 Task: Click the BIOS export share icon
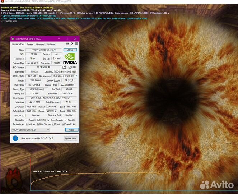point(65,67)
